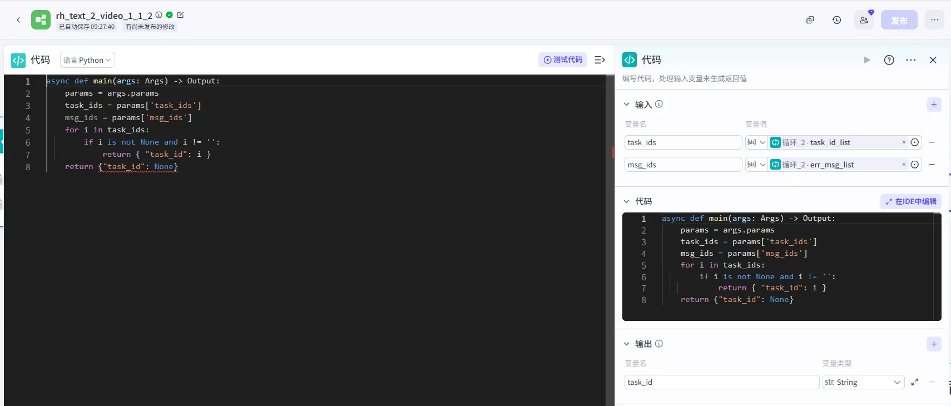Screen dimensions: 951x406
Task: Click the code icon in the IDE header
Action: pyautogui.click(x=18, y=60)
